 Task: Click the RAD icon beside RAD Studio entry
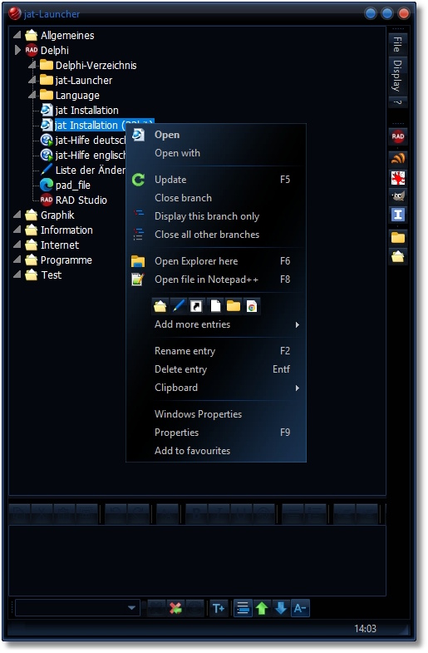point(47,200)
